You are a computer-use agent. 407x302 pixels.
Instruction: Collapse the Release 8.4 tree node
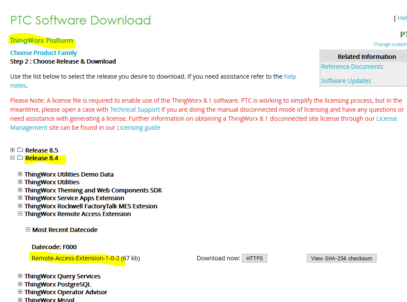pos(12,158)
